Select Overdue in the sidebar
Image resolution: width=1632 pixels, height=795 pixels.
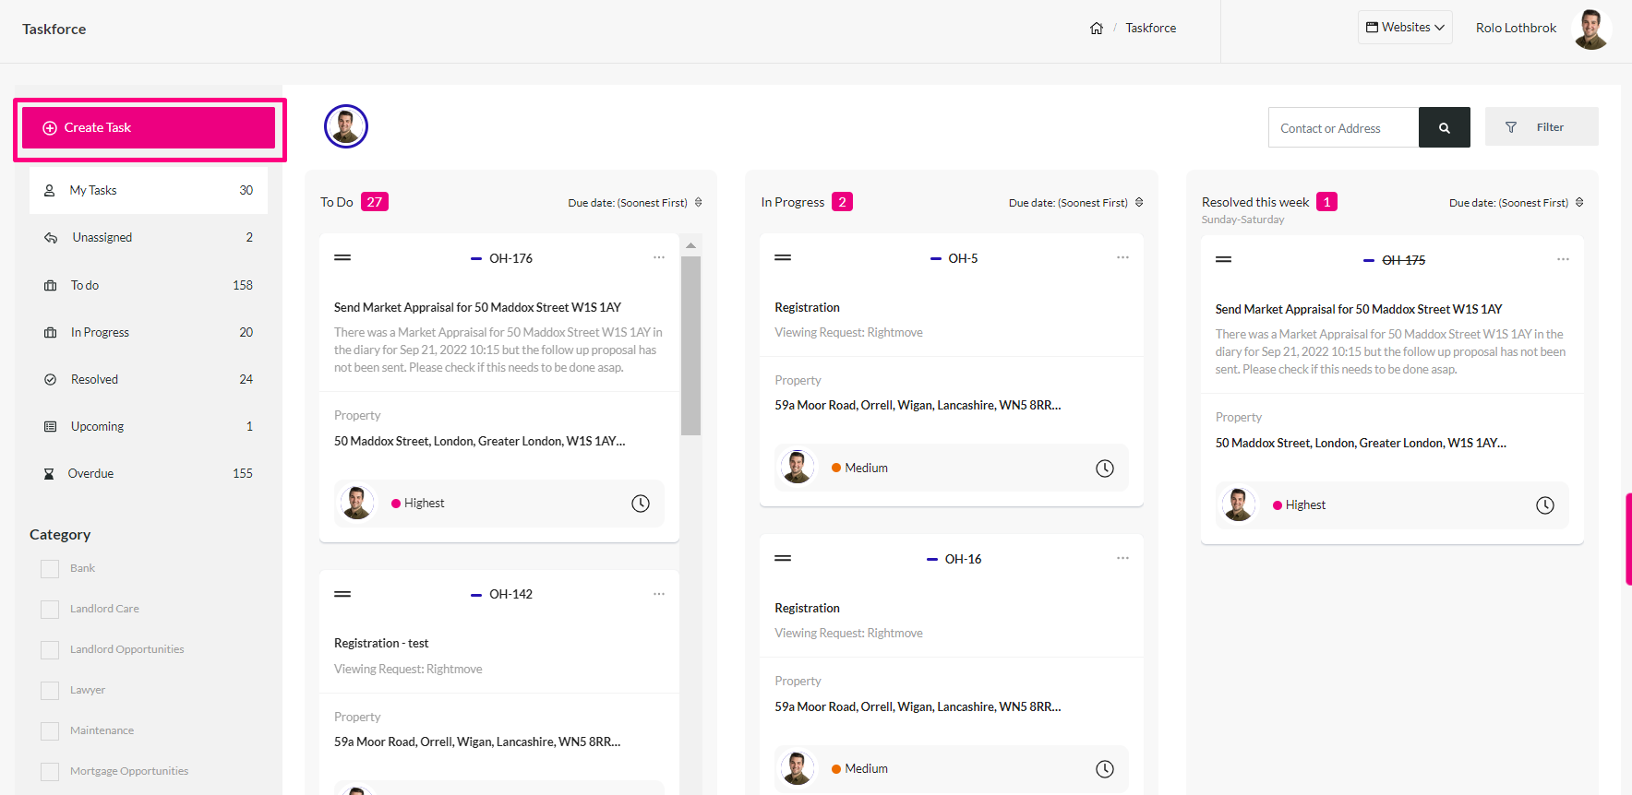149,474
